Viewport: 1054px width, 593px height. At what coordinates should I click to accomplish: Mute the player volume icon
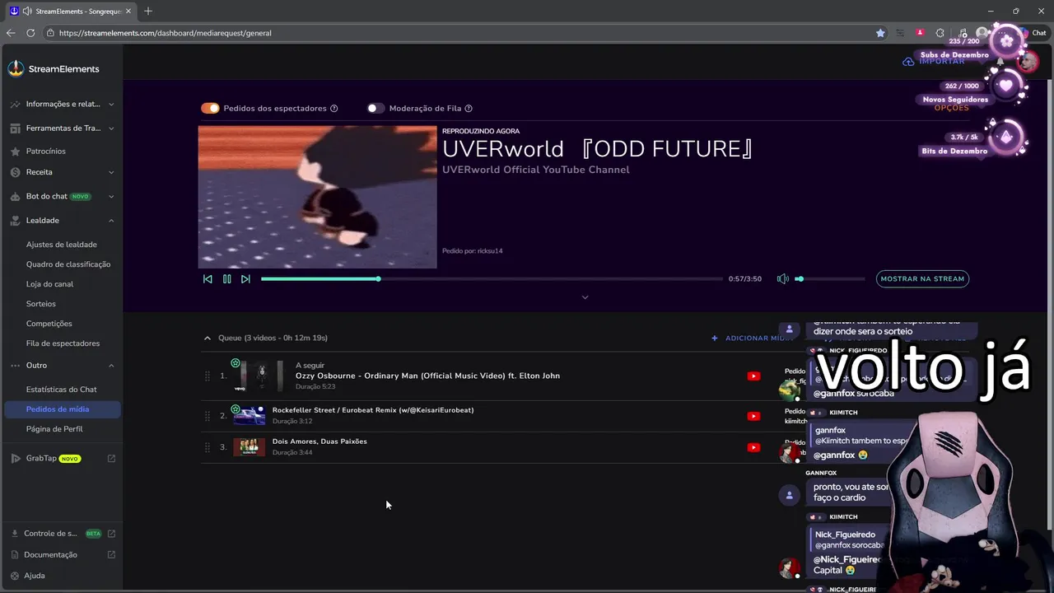[783, 279]
